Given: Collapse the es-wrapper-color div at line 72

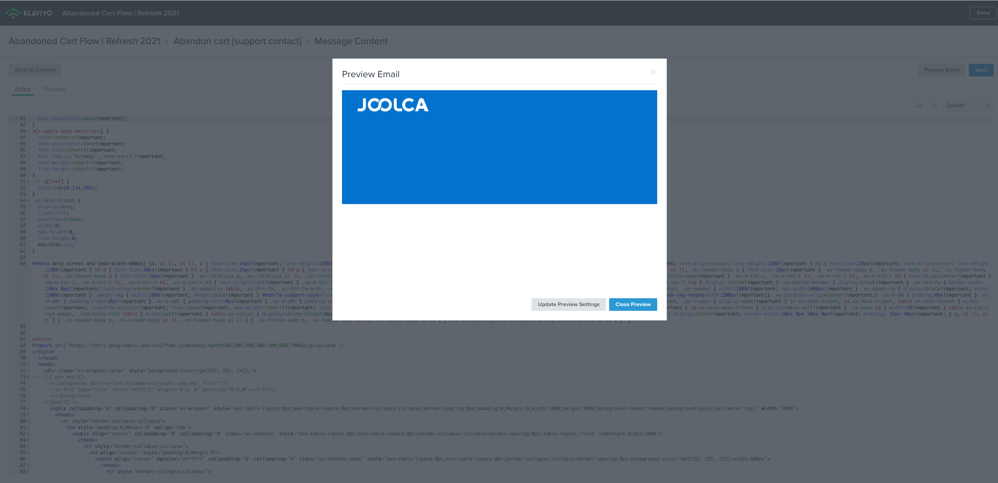Looking at the screenshot, I should [28, 371].
